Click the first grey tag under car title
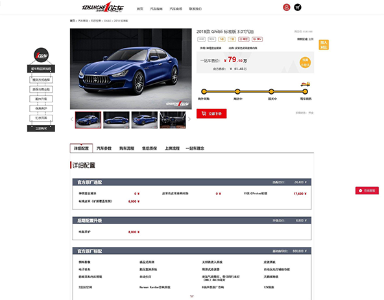Screen dimensions: 384x300 pos(201,39)
